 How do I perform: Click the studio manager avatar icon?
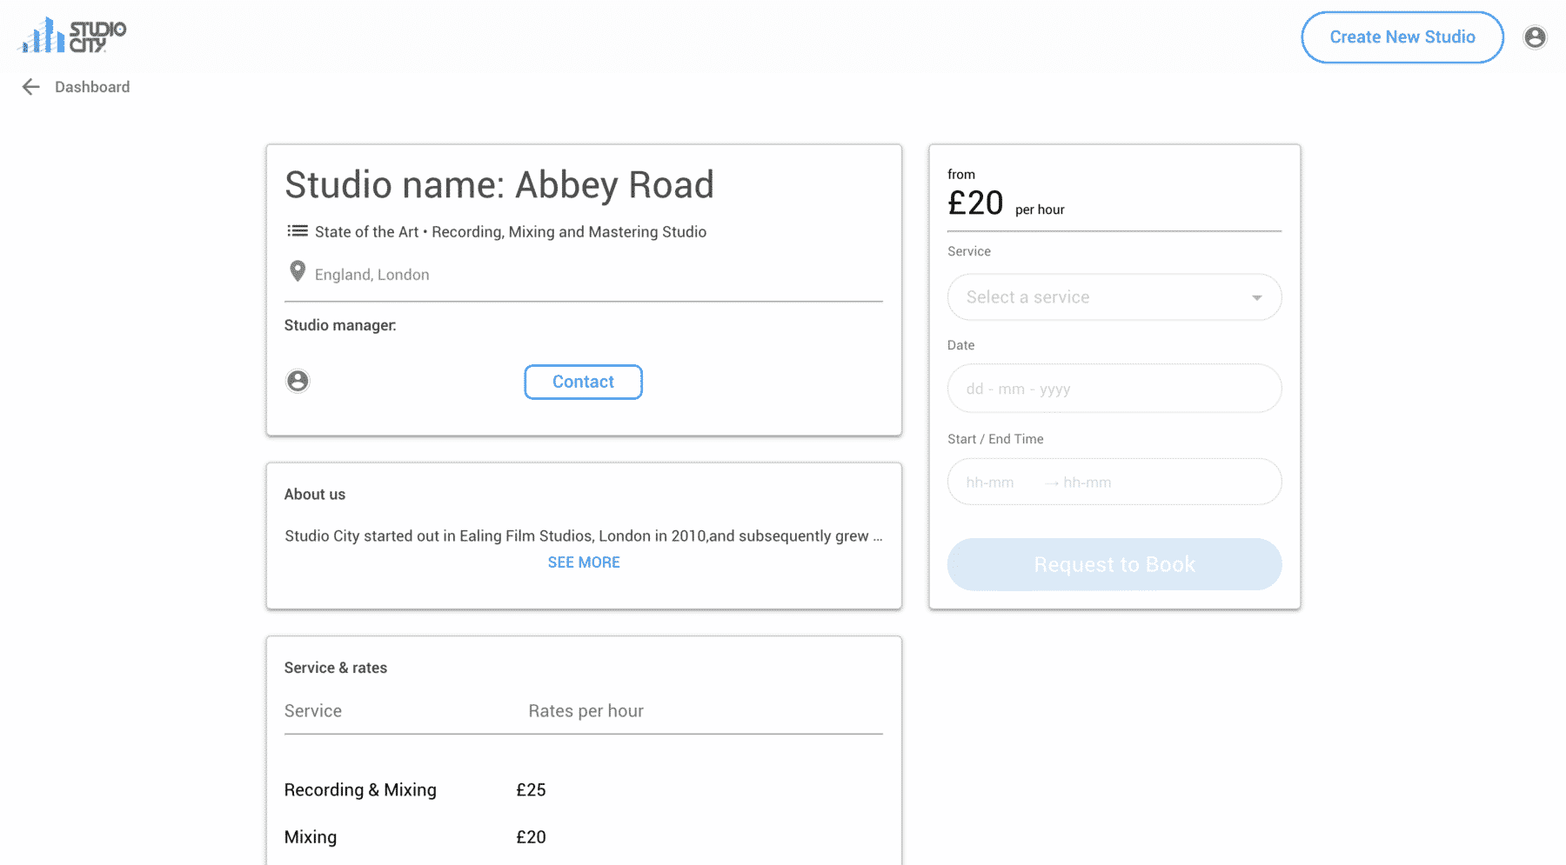(298, 381)
